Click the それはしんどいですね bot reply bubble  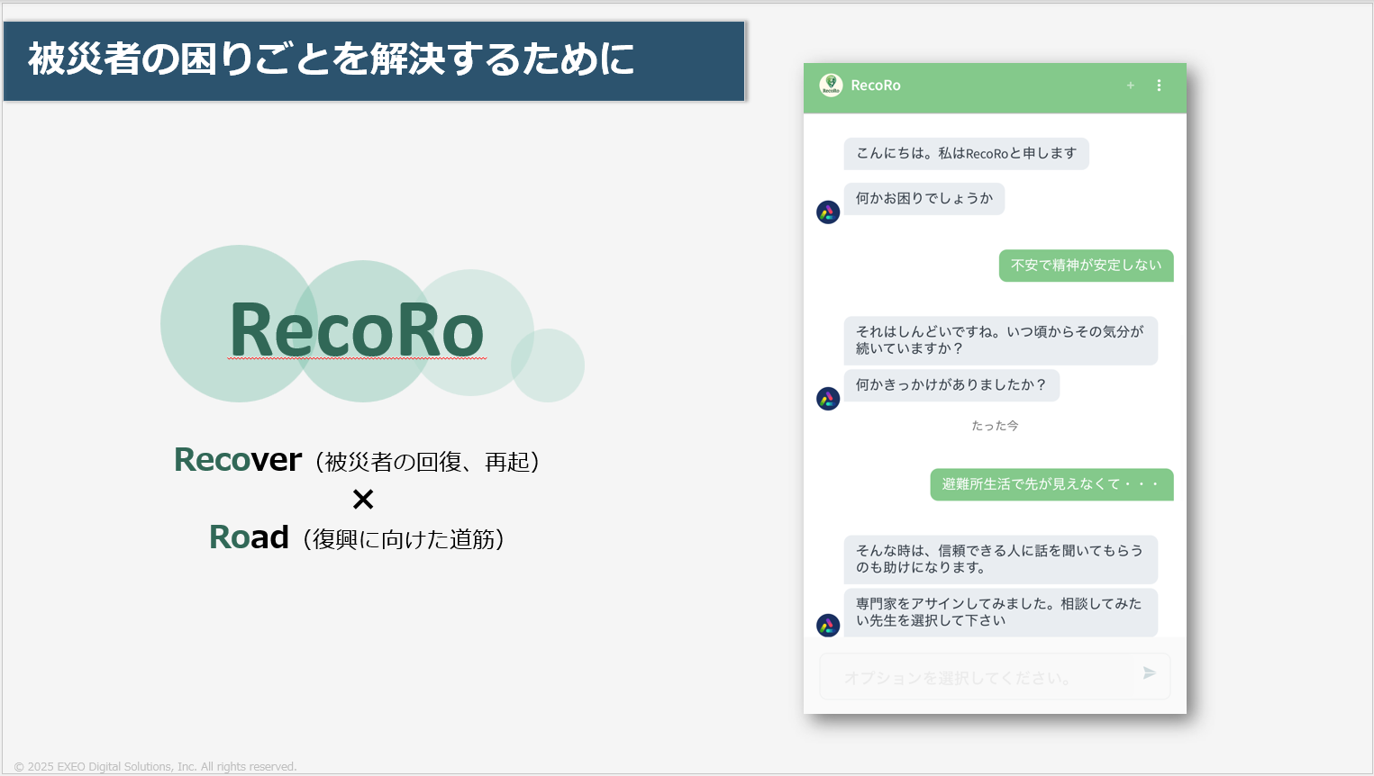999,340
